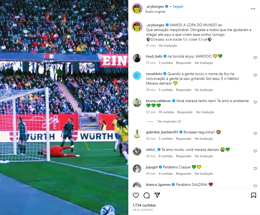Like the post with the heart icon
This screenshot has height=215, width=260.
136,195
